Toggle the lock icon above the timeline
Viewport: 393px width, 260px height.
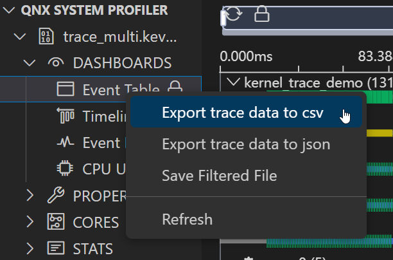click(261, 14)
